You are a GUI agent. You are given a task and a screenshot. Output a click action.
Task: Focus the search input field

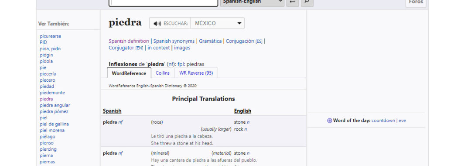click(164, 2)
